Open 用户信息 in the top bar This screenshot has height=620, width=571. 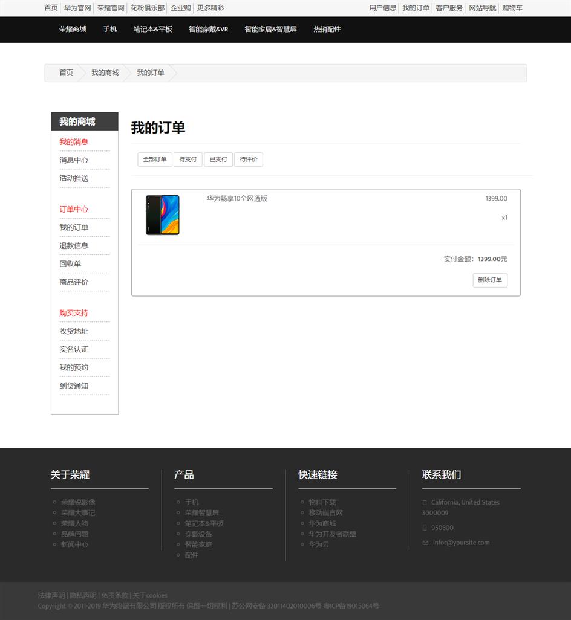click(x=383, y=8)
